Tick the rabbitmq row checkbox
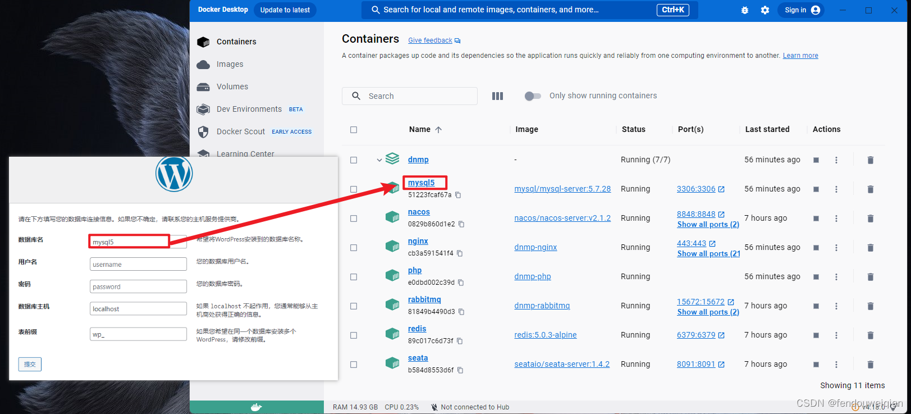 tap(354, 306)
